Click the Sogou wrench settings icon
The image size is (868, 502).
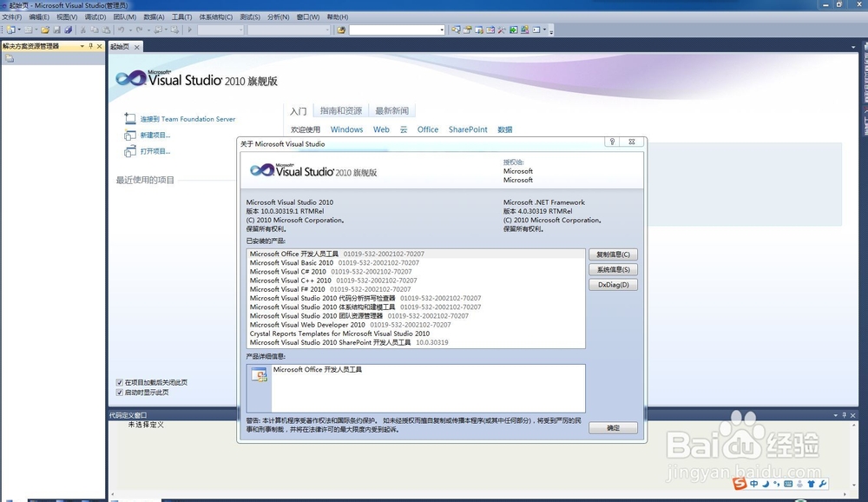point(823,484)
